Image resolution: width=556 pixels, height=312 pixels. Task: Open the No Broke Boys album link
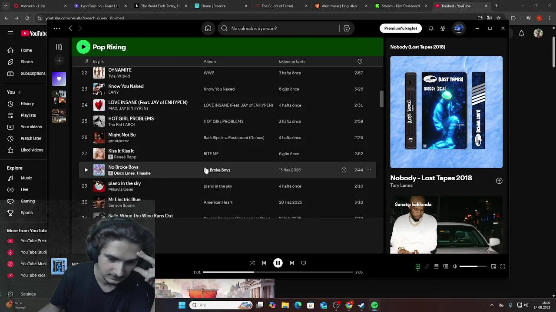pos(217,170)
